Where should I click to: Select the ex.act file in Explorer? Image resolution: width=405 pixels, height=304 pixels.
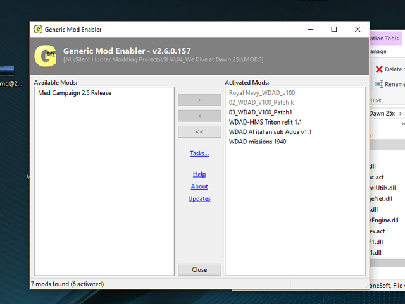coord(378,231)
